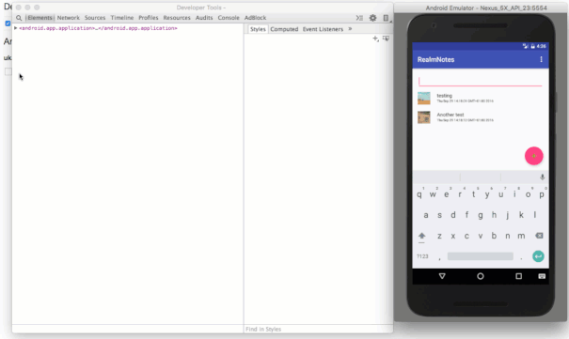The width and height of the screenshot is (569, 339).
Task: Switch to the Console tab
Action: click(x=229, y=18)
